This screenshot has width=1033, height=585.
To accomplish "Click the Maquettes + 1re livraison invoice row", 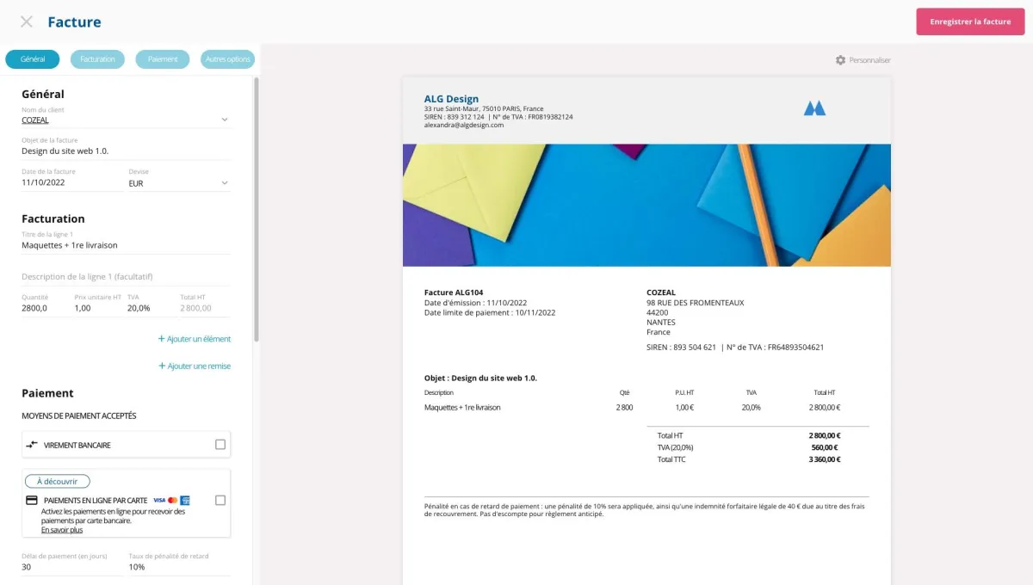I will [633, 407].
